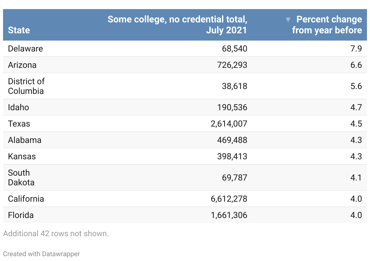
Task: Click Arizona's 6.6 percent change value
Action: [x=356, y=65]
